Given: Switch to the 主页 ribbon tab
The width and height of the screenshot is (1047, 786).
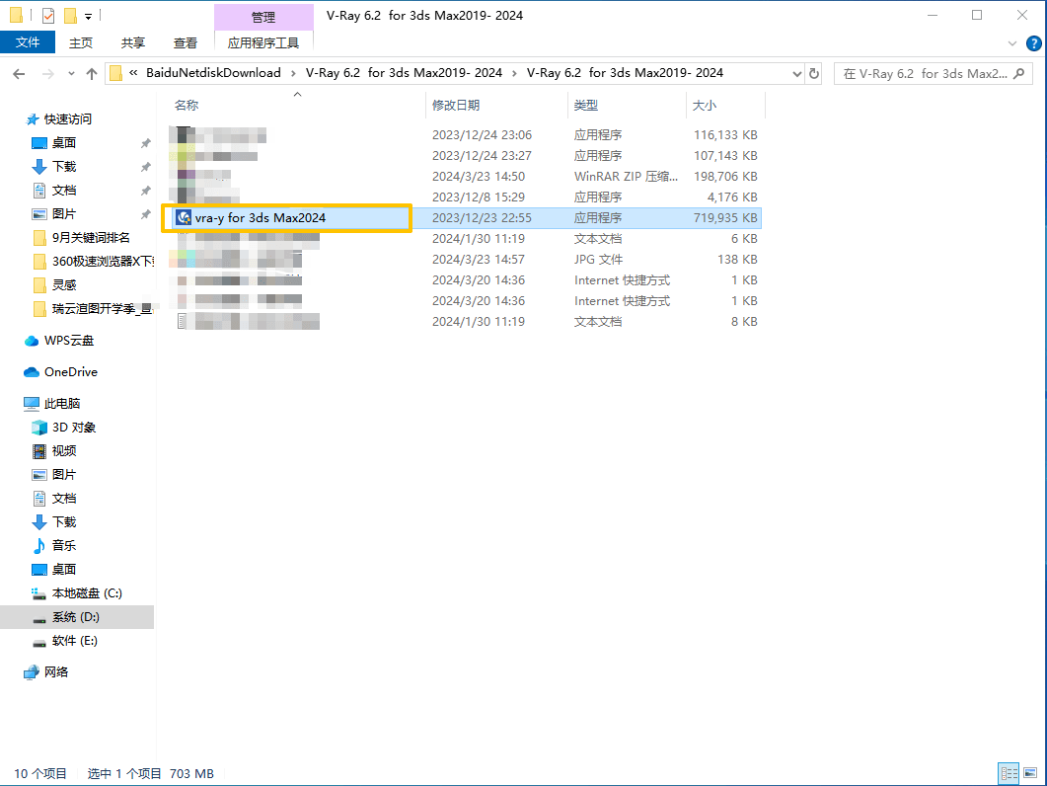Looking at the screenshot, I should 81,42.
